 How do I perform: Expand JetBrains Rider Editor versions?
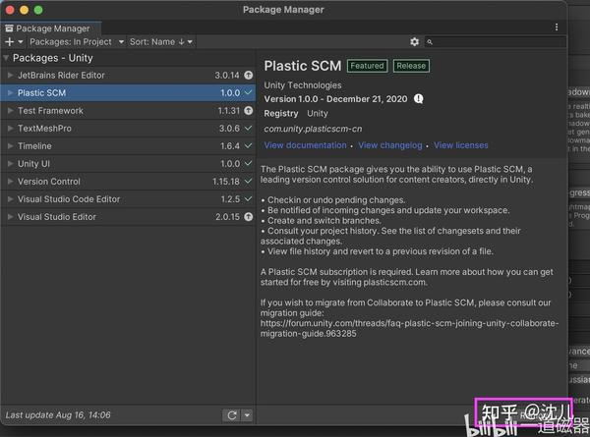tap(11, 76)
